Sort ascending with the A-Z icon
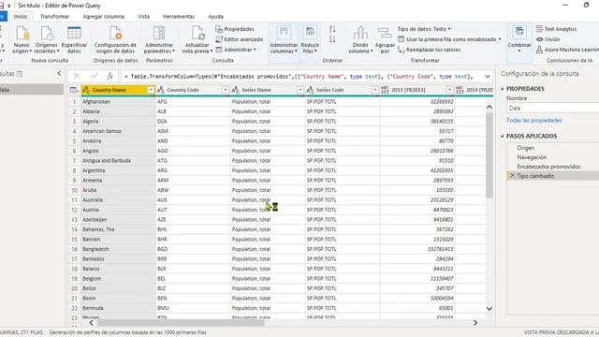599x337 pixels. click(332, 29)
